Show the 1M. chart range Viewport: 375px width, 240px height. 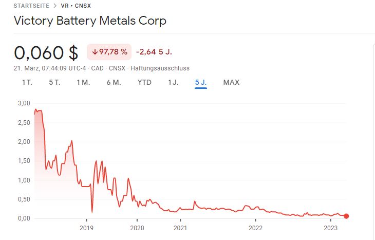(83, 82)
